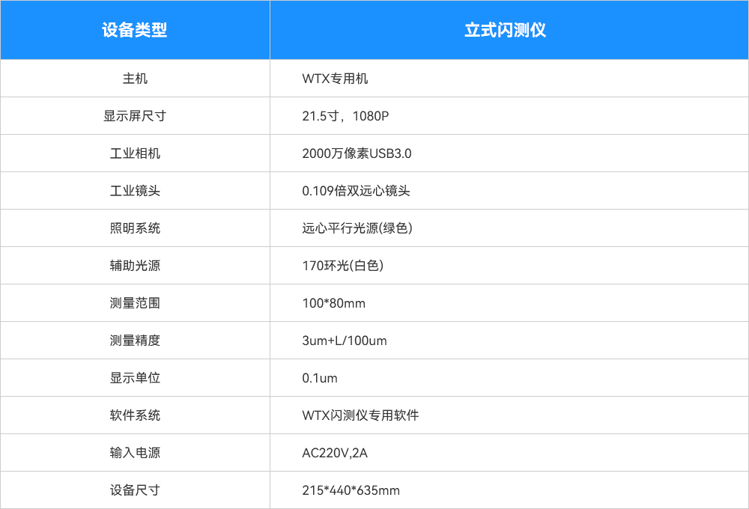
Task: Click the label 测量范围
Action: (x=135, y=303)
